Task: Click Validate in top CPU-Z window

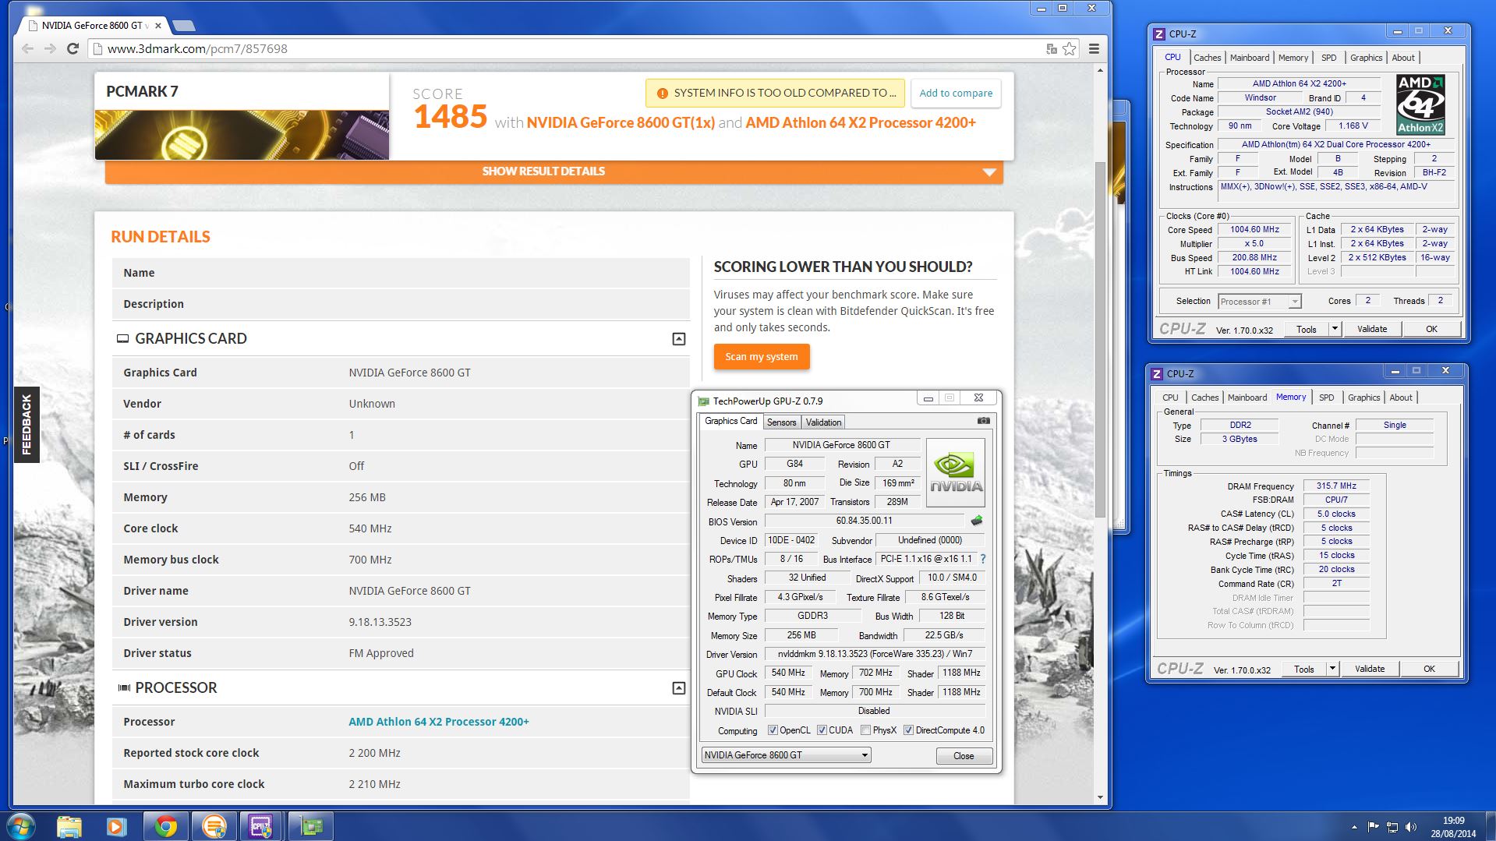Action: coord(1371,329)
